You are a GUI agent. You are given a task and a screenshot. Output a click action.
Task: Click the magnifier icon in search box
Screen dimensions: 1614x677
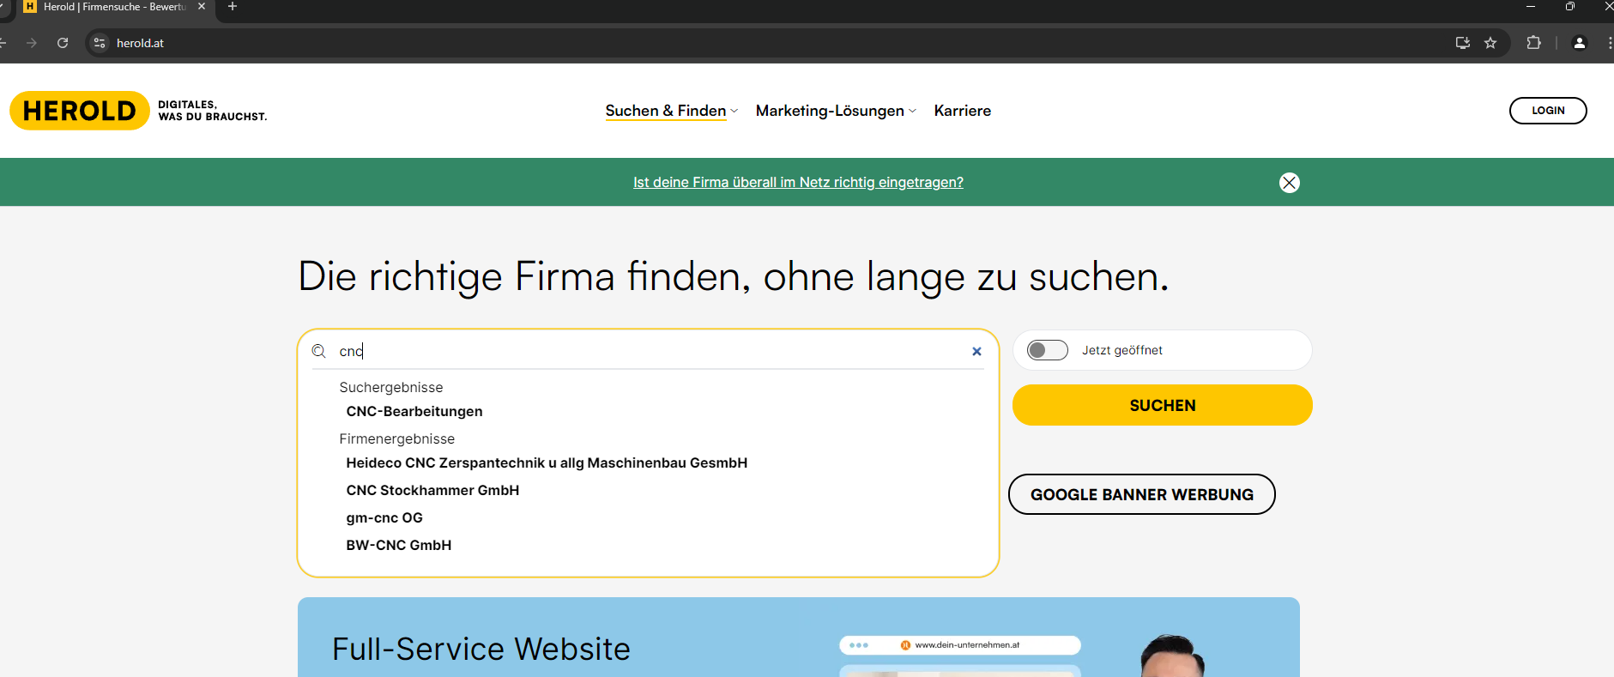(x=319, y=351)
